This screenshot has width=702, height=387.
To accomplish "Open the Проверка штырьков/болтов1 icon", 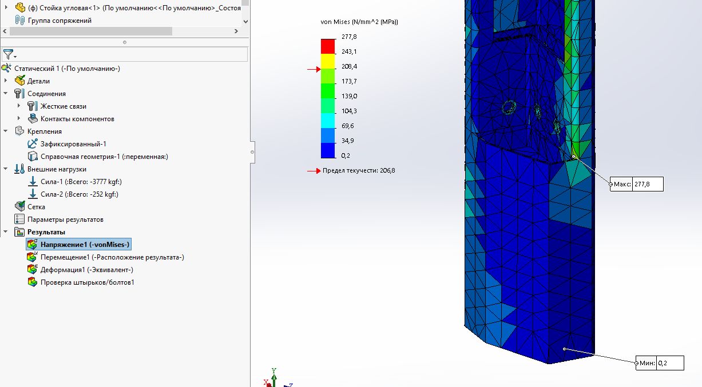I will 33,282.
